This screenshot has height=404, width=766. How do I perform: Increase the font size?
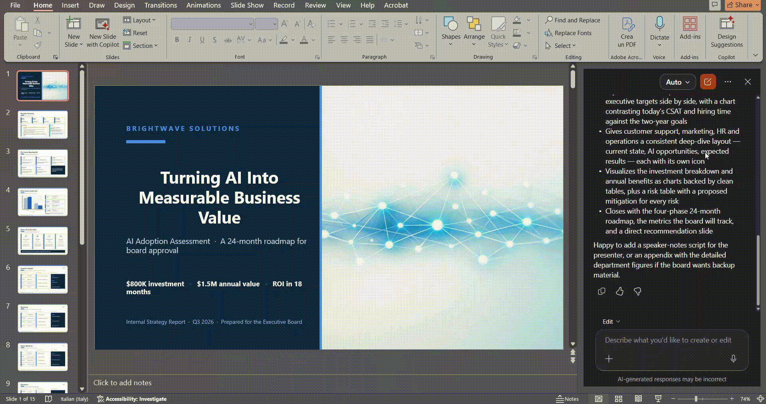(285, 24)
